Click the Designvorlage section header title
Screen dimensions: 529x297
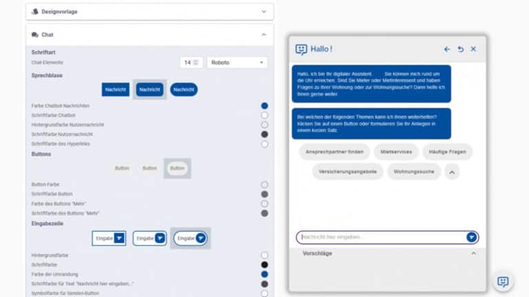coord(59,12)
